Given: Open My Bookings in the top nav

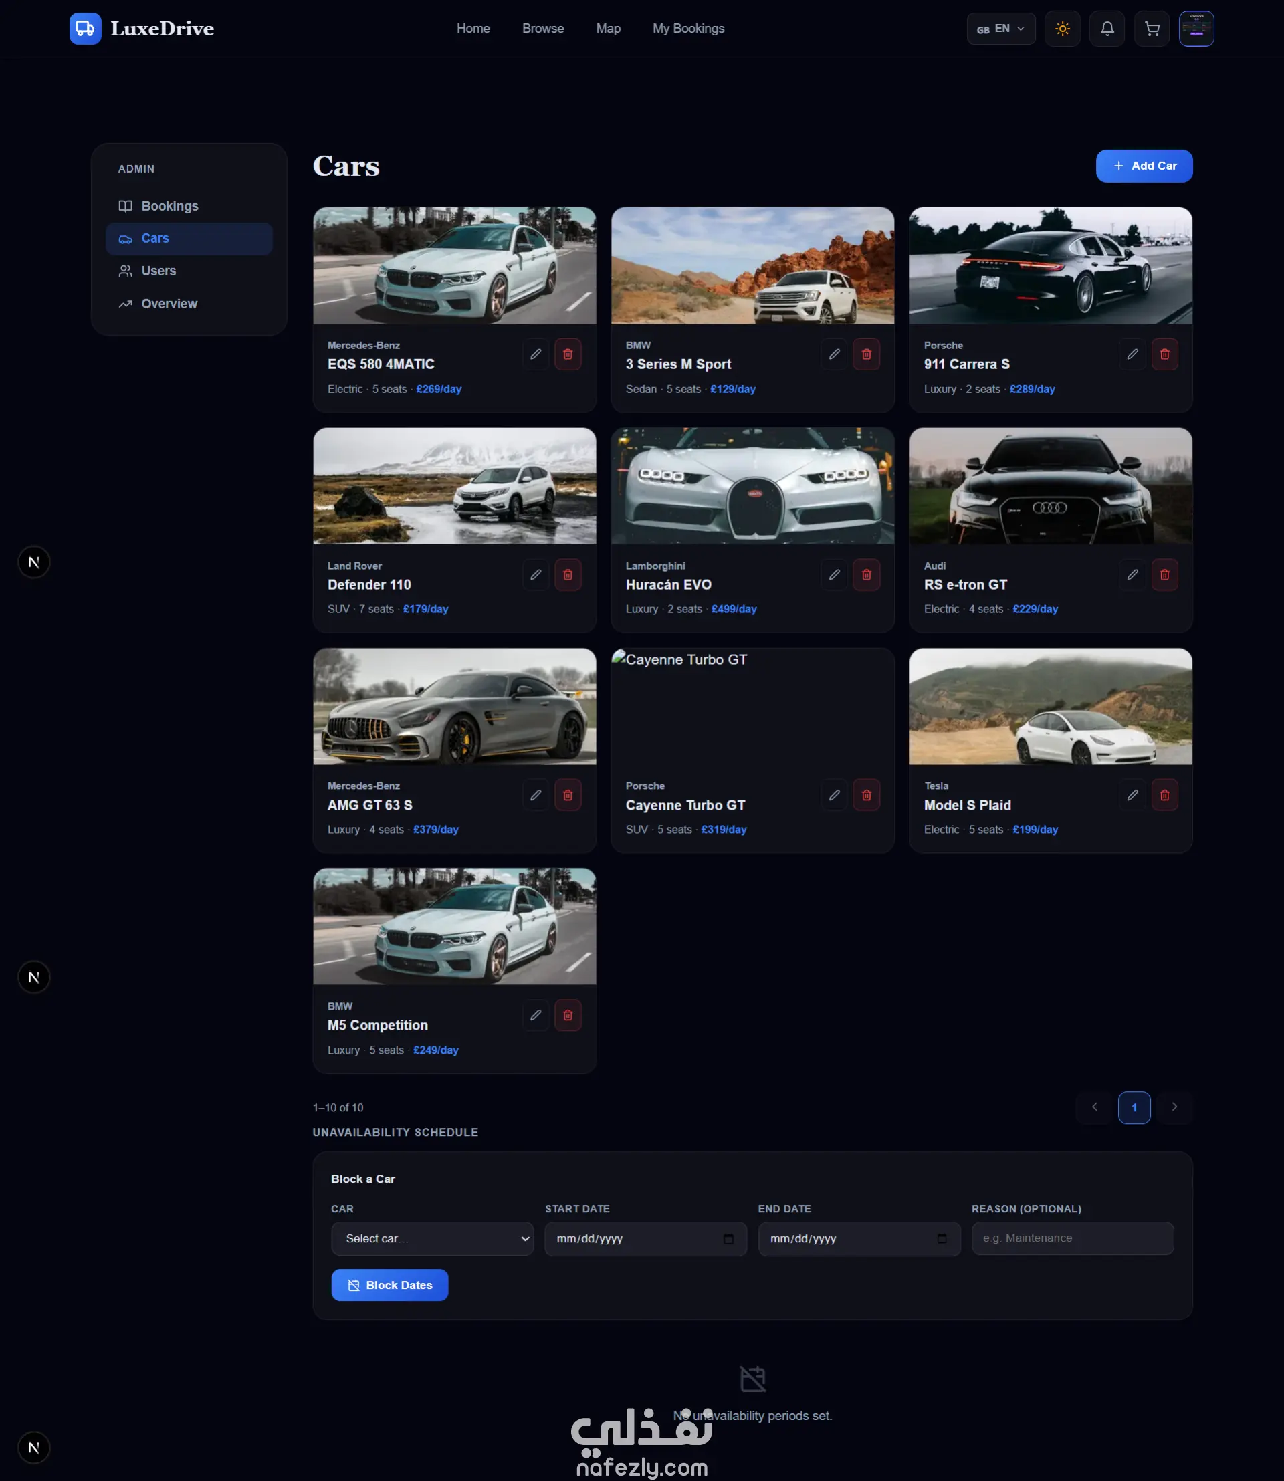Looking at the screenshot, I should tap(689, 29).
